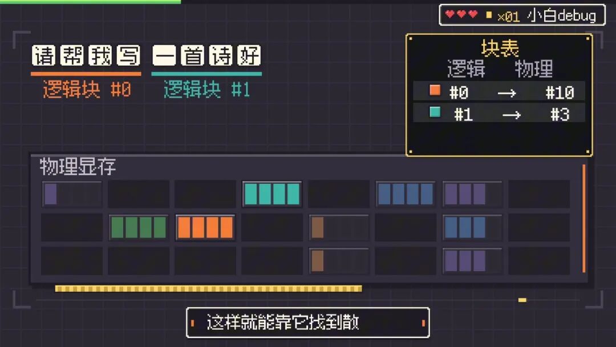This screenshot has height=347, width=616.
Task: Click the 逻辑块 #0 label
Action: click(87, 90)
